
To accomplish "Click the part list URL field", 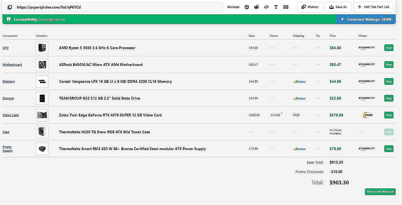I will pos(119,7).
